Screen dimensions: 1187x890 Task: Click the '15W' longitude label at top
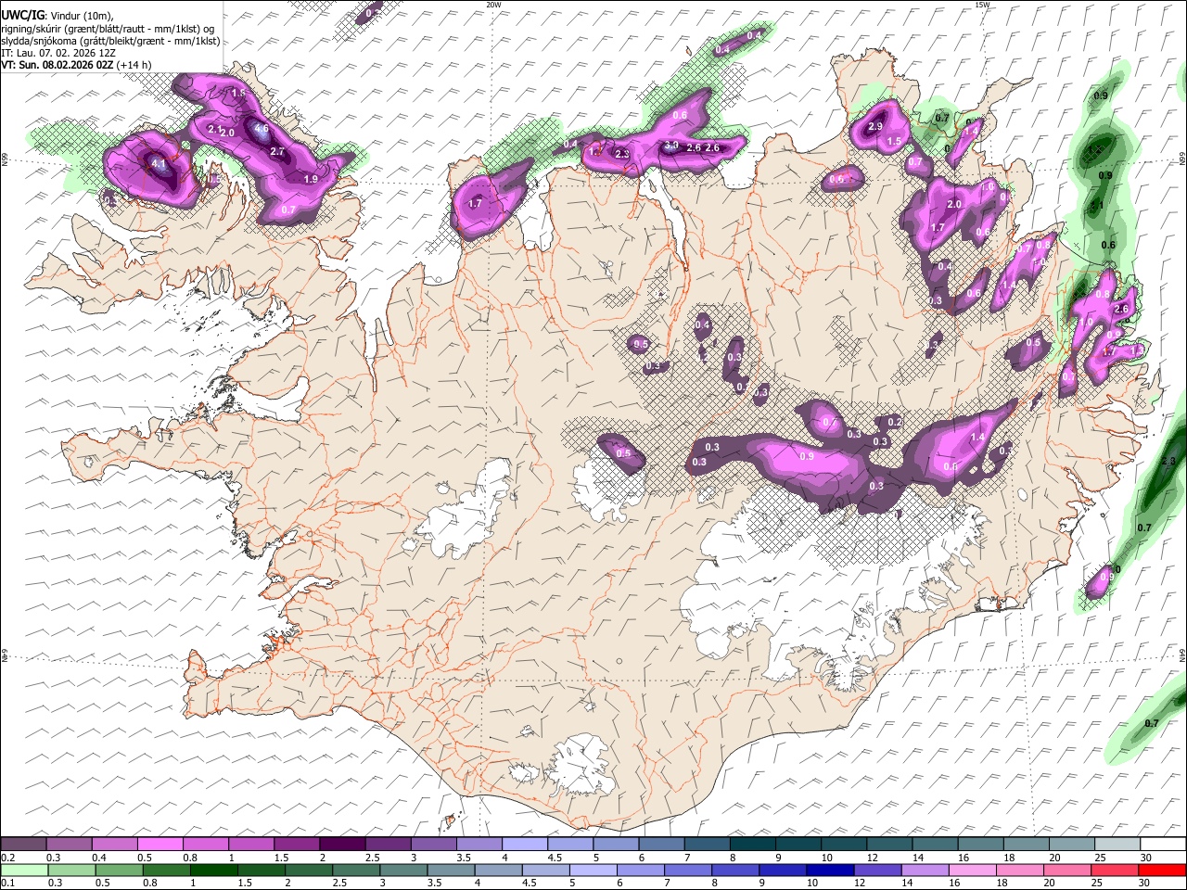(x=982, y=5)
